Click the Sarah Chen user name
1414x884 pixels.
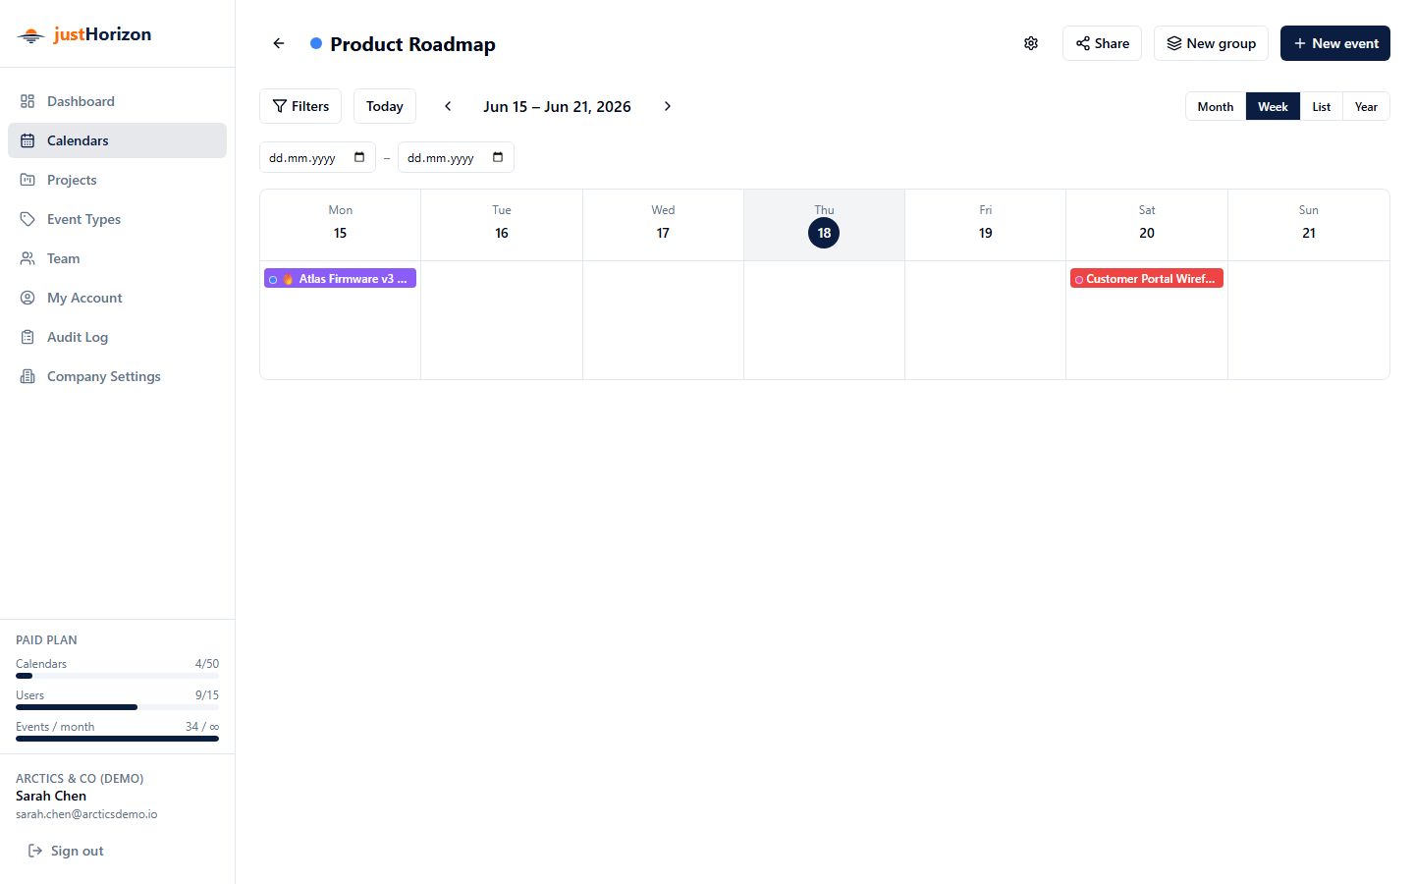coord(51,796)
